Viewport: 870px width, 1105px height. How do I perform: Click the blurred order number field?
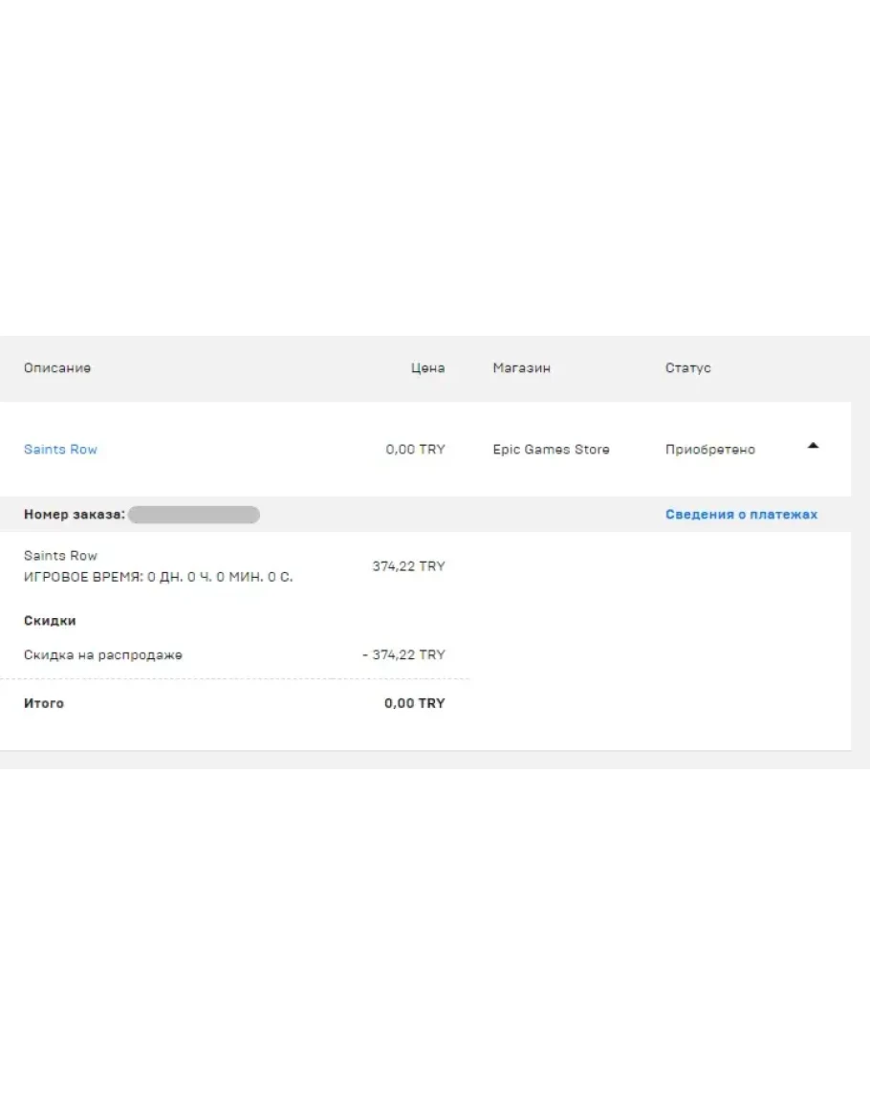tap(194, 515)
